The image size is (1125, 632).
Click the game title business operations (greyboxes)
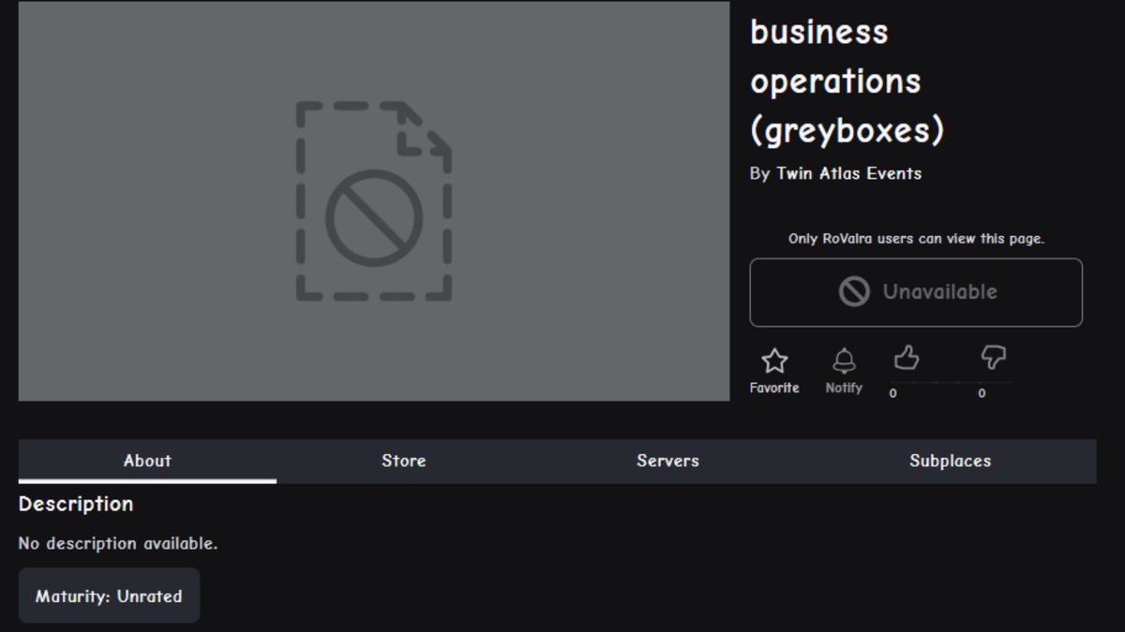[847, 81]
